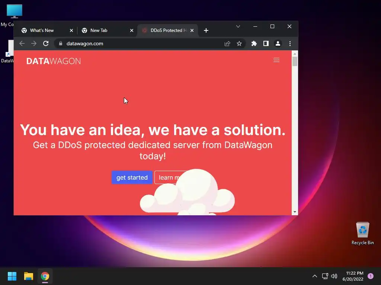The width and height of the screenshot is (381, 285).
Task: Close the New Tab tab
Action: [131, 30]
